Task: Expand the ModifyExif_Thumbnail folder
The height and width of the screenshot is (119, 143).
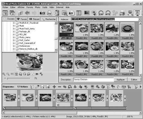Action: click(14, 23)
